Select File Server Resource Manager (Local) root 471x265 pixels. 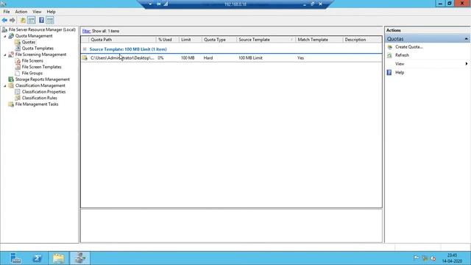42,29
